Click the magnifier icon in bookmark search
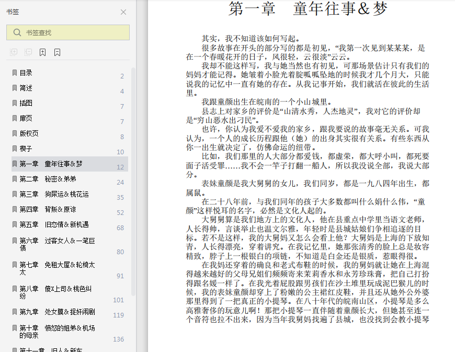This screenshot has width=455, height=352. point(17,32)
